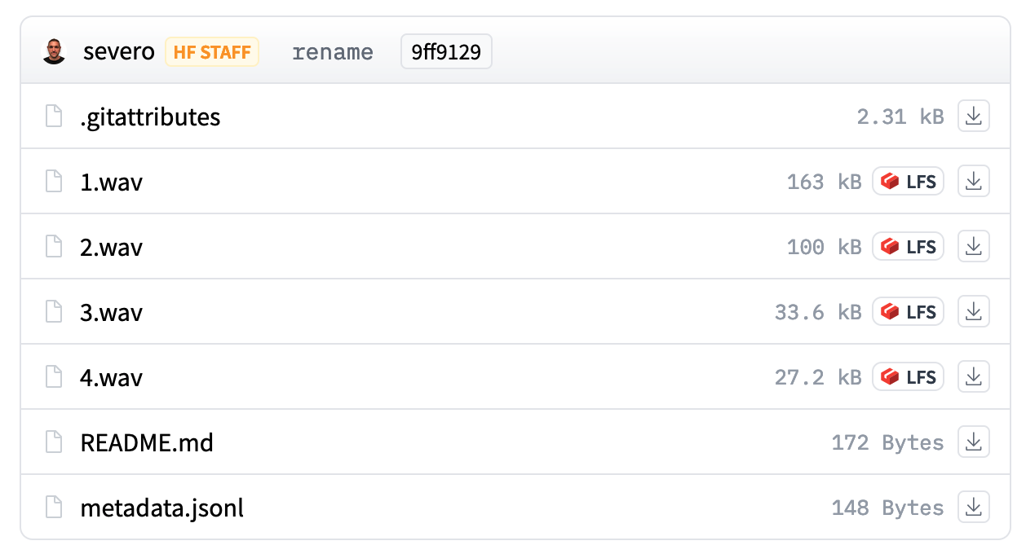Download the 3.wav file
This screenshot has width=1026, height=554.
click(x=972, y=312)
